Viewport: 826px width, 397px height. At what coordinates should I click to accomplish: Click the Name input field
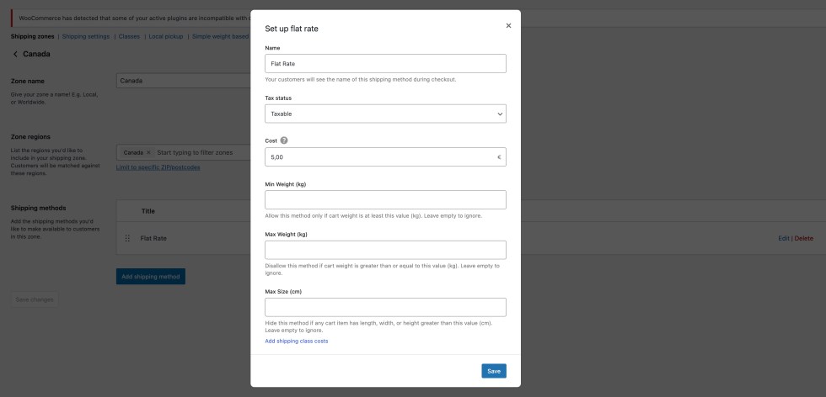(x=385, y=64)
